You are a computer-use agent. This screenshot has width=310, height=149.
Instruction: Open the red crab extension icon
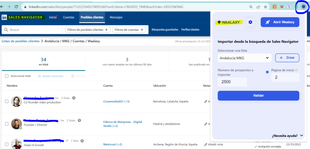282,7
